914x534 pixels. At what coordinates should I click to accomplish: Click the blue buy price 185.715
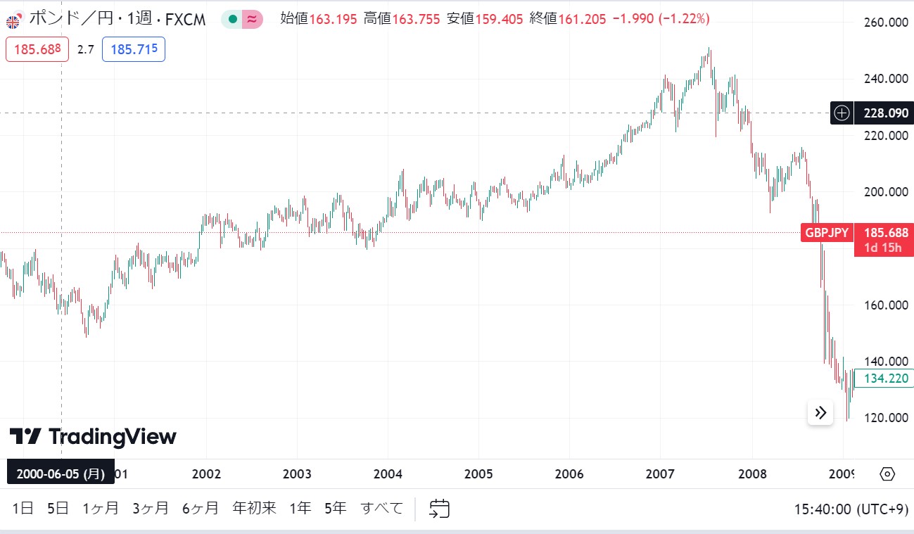click(134, 49)
